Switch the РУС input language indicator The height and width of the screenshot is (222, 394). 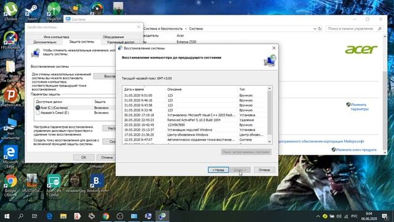(355, 216)
